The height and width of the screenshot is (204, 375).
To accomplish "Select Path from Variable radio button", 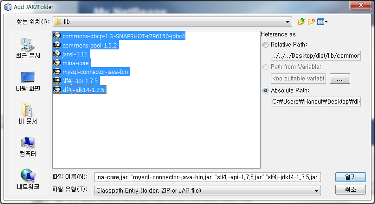I will [266, 67].
